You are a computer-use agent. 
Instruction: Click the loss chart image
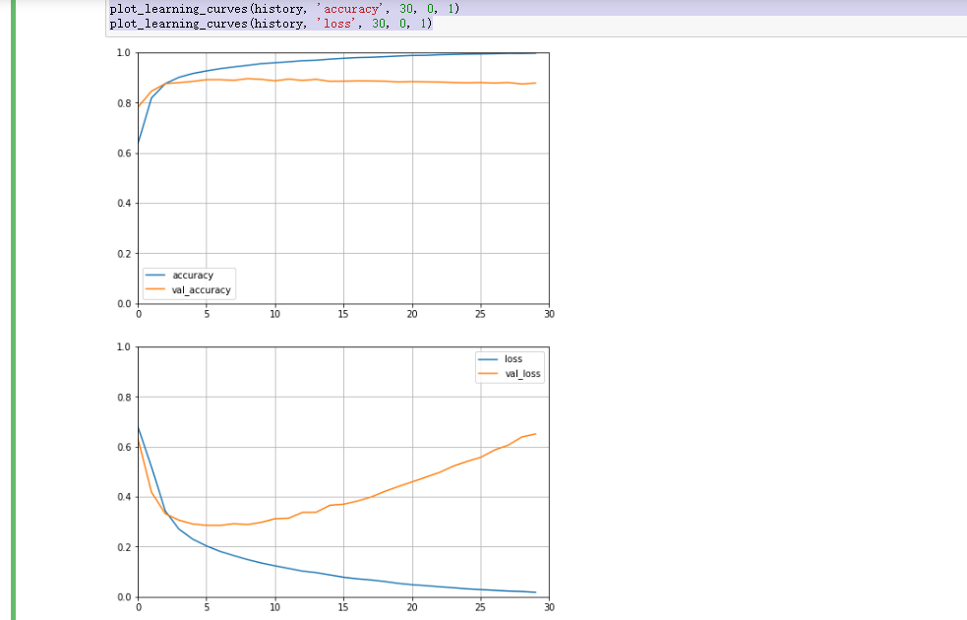pyautogui.click(x=335, y=478)
